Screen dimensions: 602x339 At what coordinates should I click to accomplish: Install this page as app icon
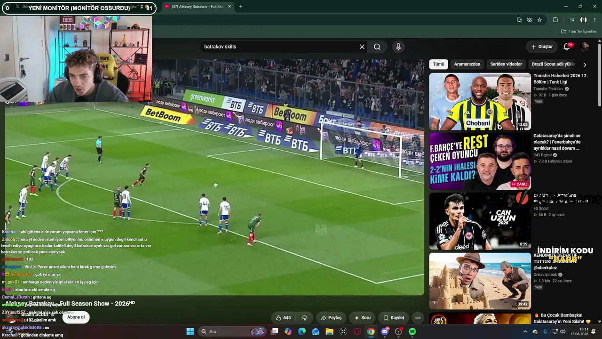(x=519, y=20)
